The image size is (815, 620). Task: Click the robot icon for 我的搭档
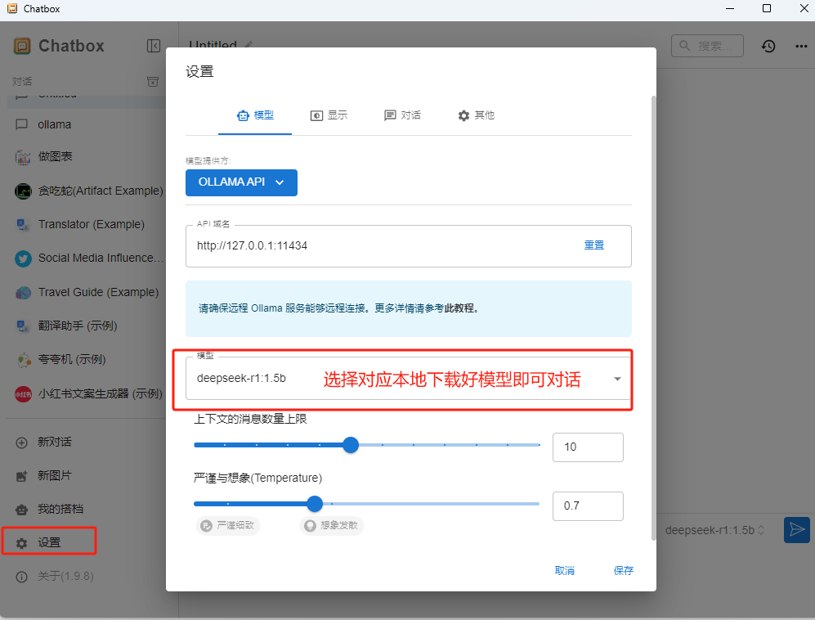(21, 510)
